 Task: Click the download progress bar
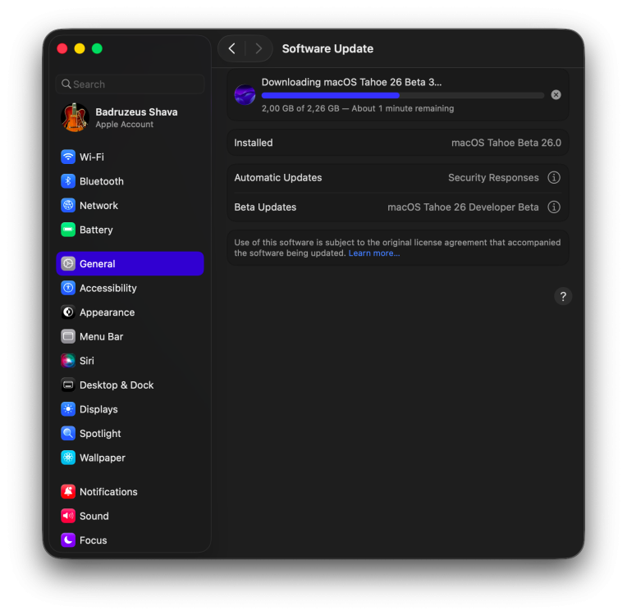[x=403, y=95]
